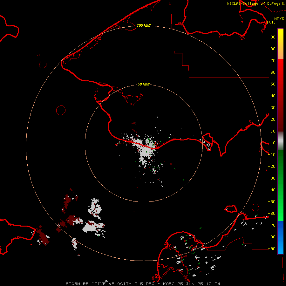The width and height of the screenshot is (286, 286).
Task: Click the -80 value on velocity scale
Action: 272,237
